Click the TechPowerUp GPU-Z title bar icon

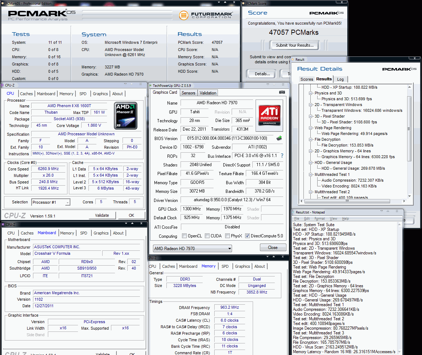tap(150, 85)
